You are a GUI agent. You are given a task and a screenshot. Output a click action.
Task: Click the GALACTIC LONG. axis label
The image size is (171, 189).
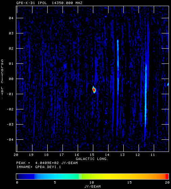pyautogui.click(x=92, y=159)
